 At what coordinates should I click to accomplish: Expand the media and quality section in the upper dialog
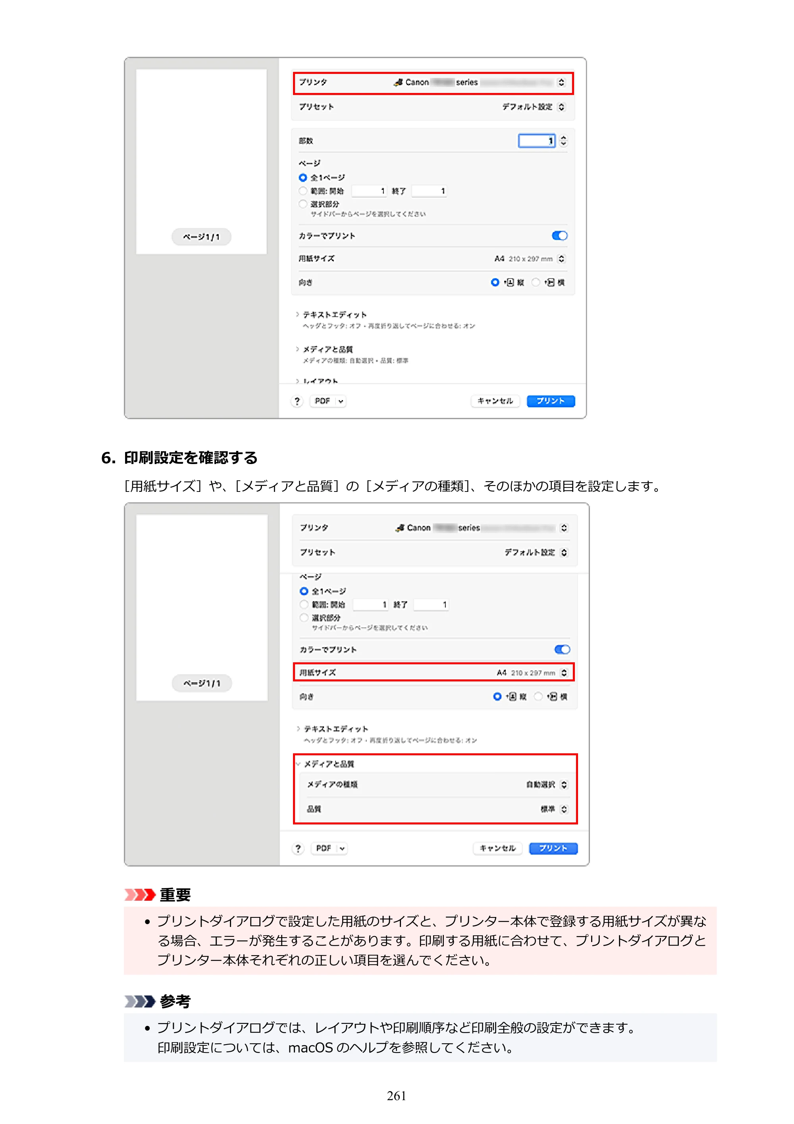point(297,349)
